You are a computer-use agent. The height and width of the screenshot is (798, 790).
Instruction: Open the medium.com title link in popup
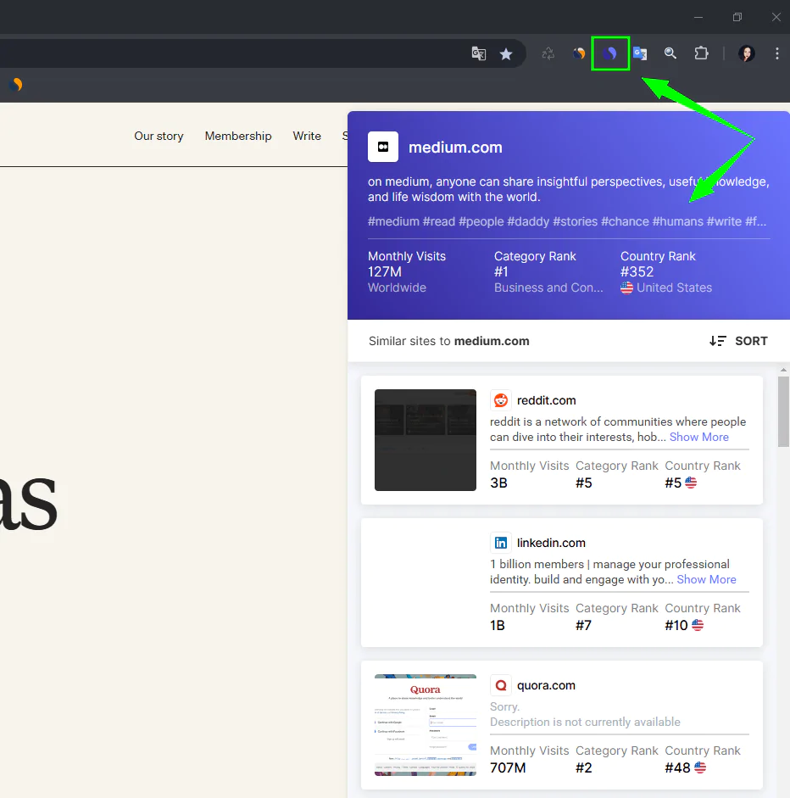(x=455, y=148)
